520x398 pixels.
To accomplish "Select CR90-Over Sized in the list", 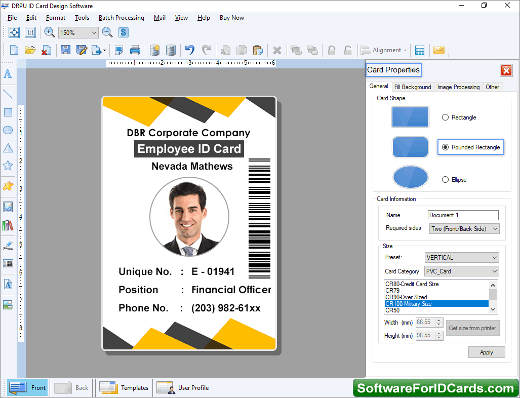I will (436, 297).
